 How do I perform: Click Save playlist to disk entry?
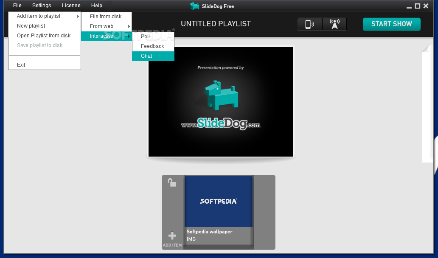point(45,45)
